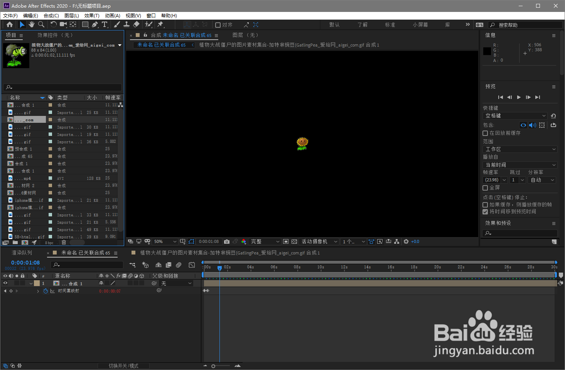Viewport: 565px width, 370px height.
Task: Click the timeline zoom slider
Action: tap(213, 366)
